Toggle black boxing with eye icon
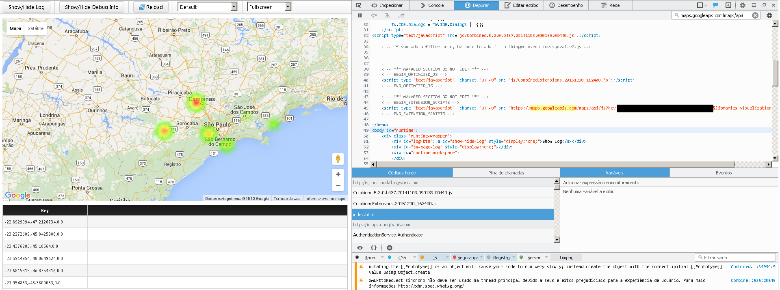The width and height of the screenshot is (780, 290). pyautogui.click(x=360, y=248)
